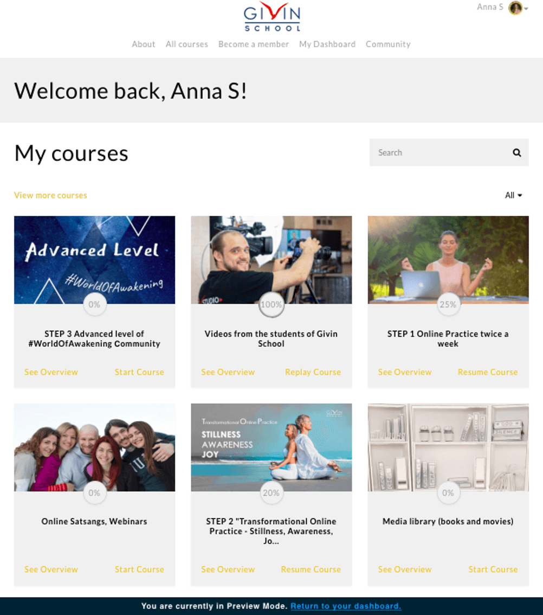
Task: Open the Anna S profile avatar
Action: pyautogui.click(x=515, y=8)
